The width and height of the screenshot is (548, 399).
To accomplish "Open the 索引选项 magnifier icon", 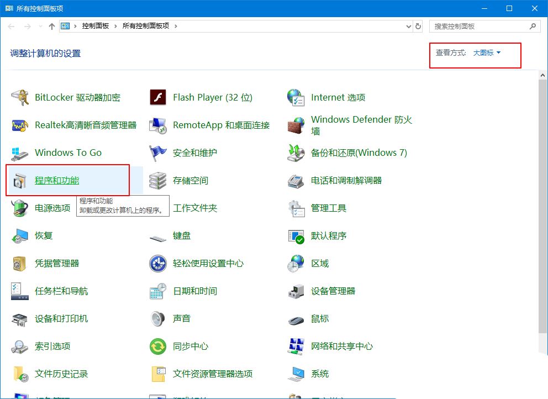I will click(19, 347).
